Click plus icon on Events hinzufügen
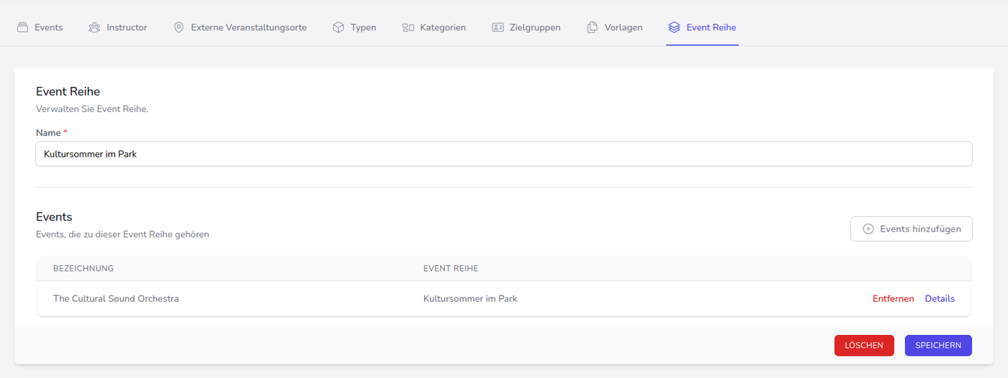Screen dimensions: 1008x378 pyautogui.click(x=868, y=229)
